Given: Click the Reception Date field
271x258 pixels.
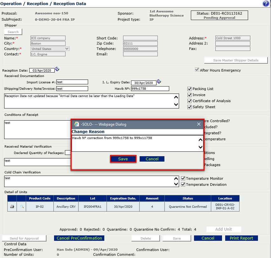Looking at the screenshot, I should (x=42, y=70).
